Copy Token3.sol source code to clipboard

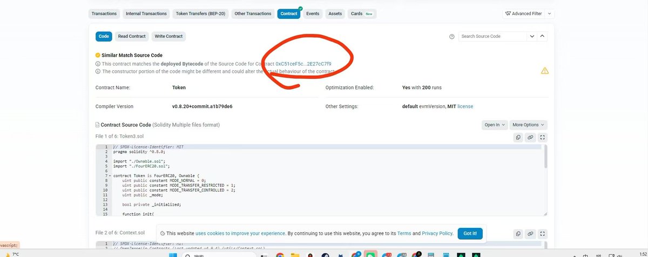[x=518, y=137]
